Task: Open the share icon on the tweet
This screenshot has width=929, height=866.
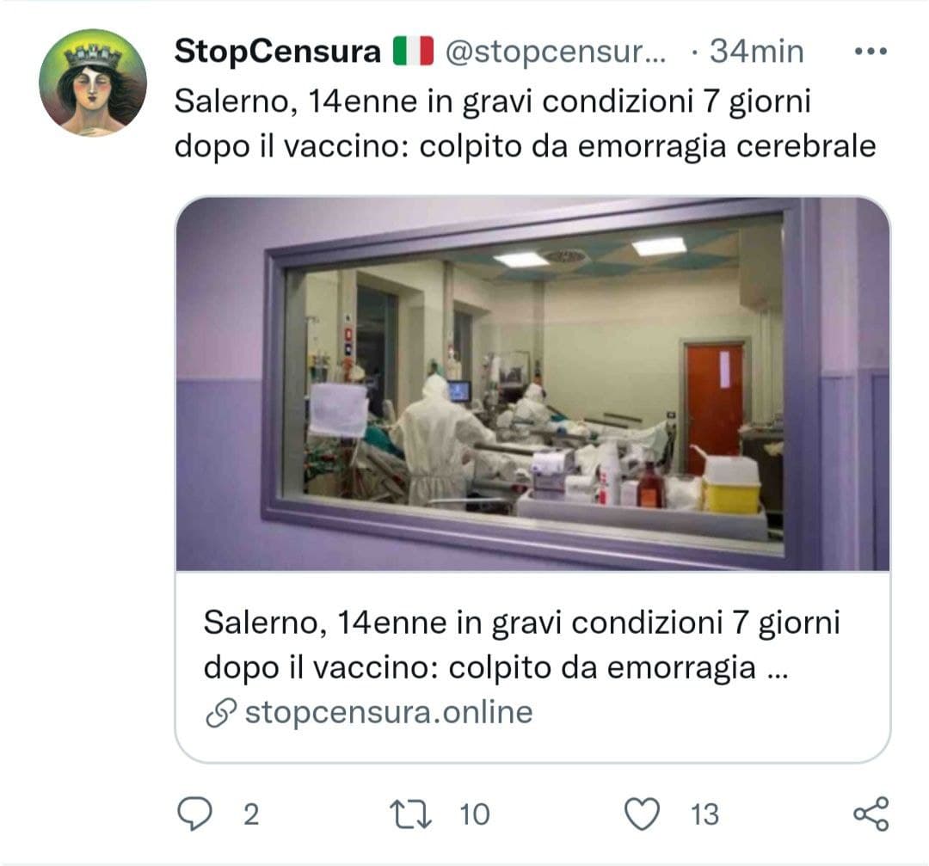Action: (x=871, y=814)
